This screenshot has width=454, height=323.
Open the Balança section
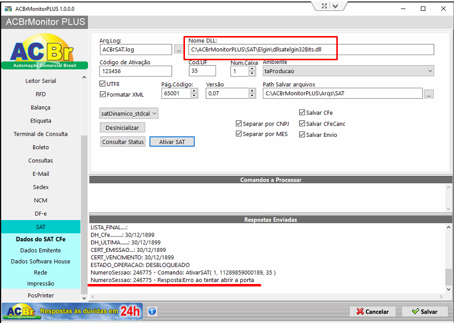click(41, 108)
